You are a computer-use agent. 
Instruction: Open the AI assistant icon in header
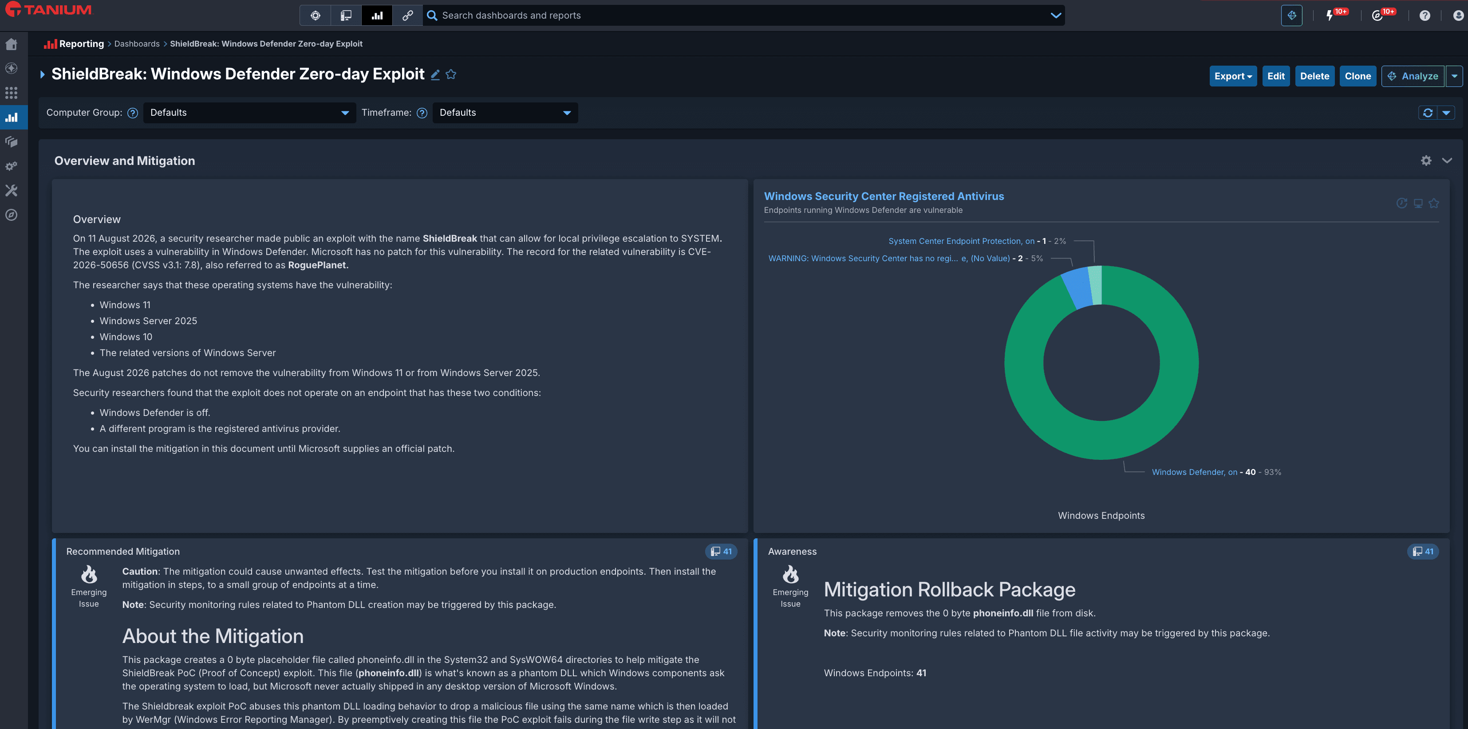pyautogui.click(x=1291, y=16)
